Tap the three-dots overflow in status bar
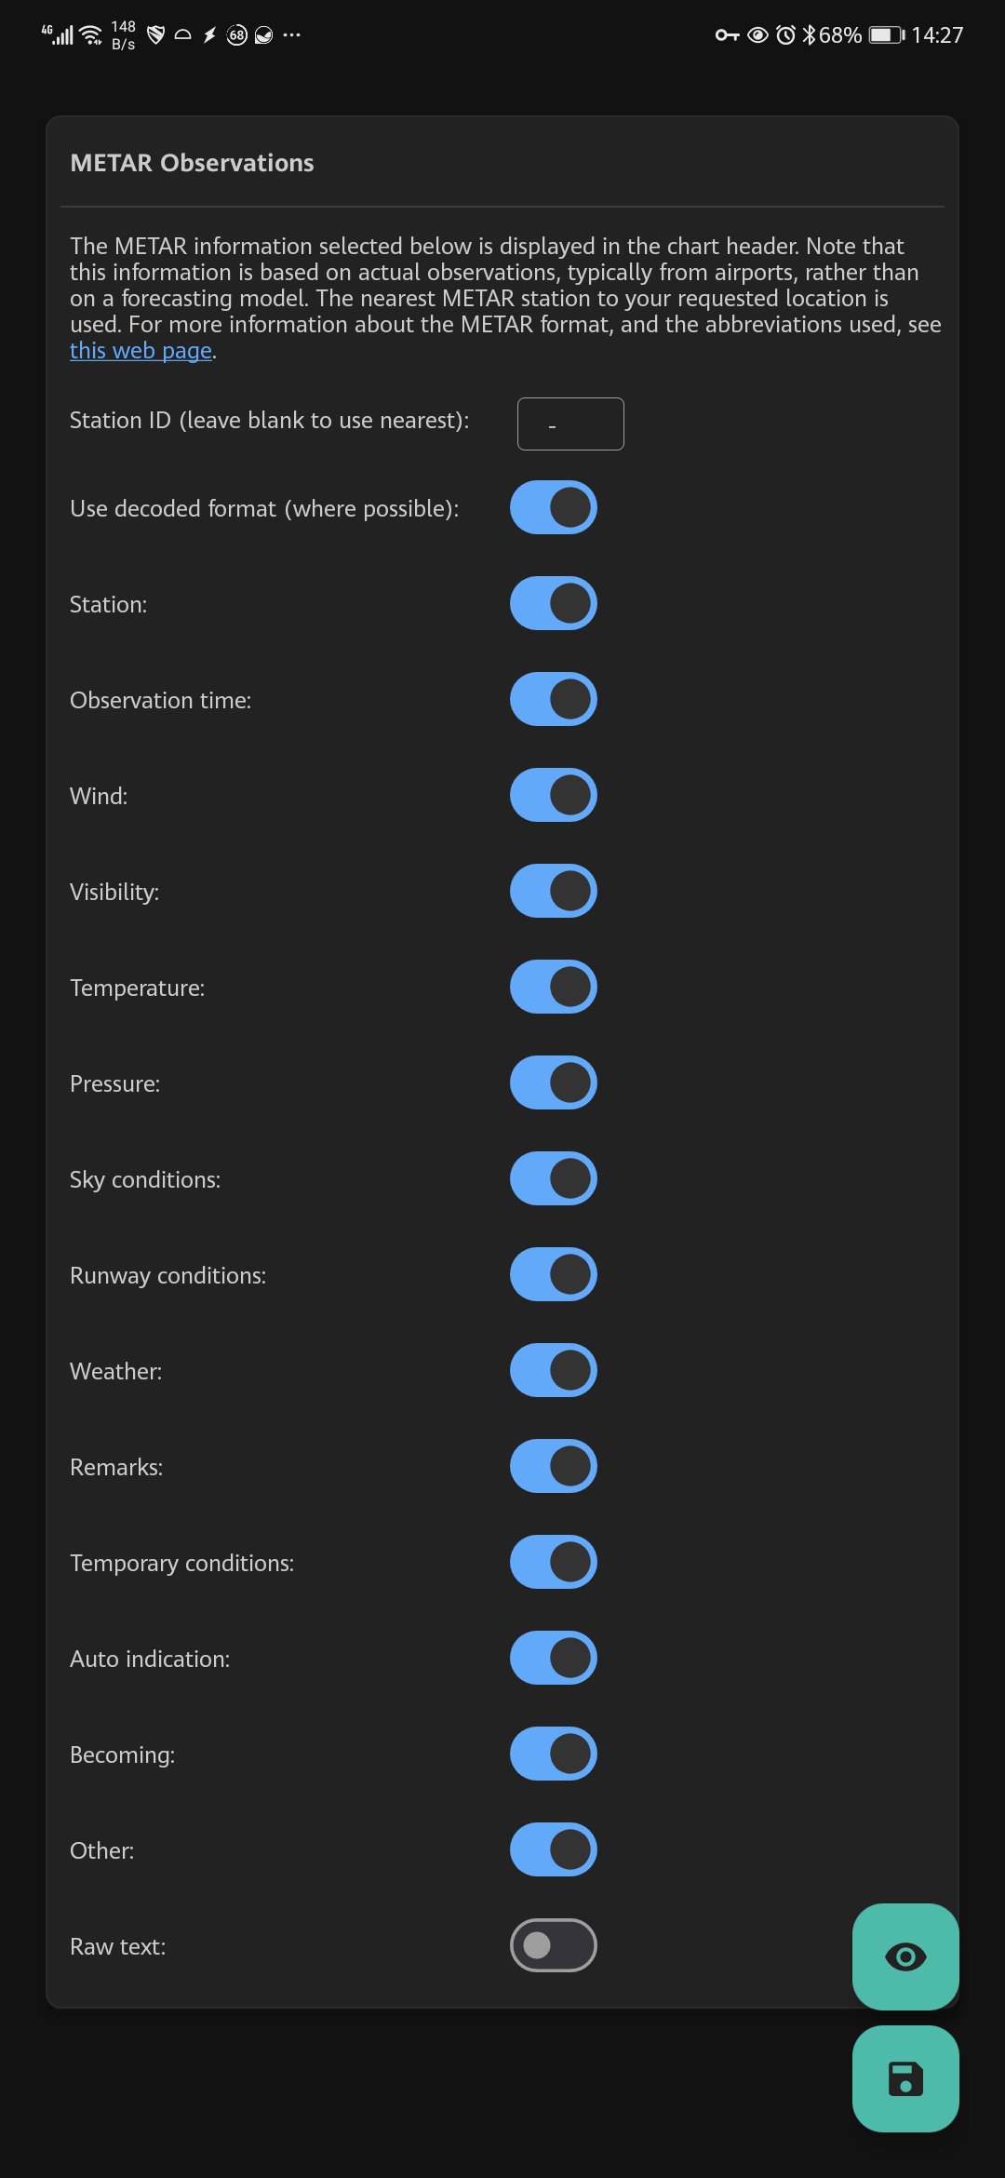 (292, 35)
